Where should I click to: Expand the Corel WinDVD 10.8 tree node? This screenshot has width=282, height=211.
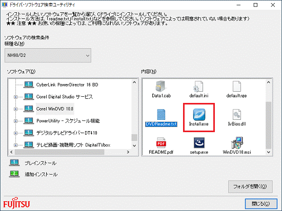click(x=16, y=109)
